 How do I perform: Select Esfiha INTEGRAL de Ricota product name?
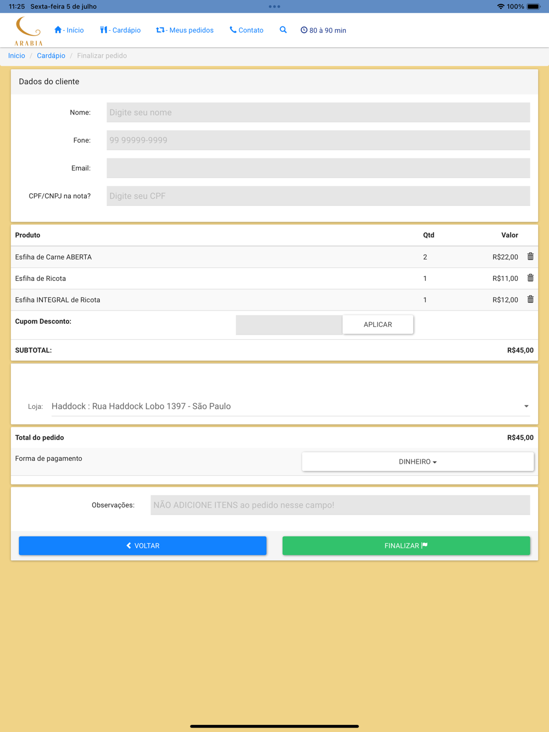pyautogui.click(x=58, y=300)
